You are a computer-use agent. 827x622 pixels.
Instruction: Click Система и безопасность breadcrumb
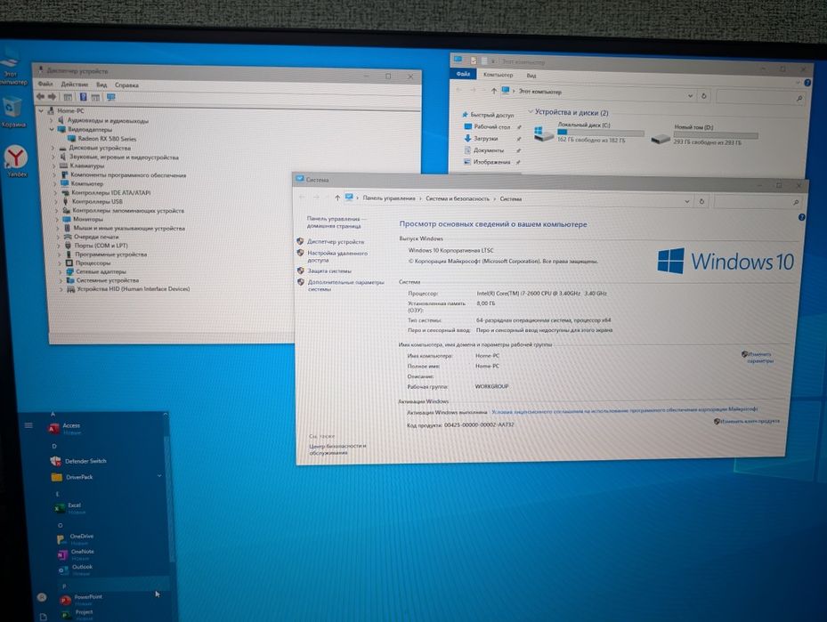[x=458, y=198]
